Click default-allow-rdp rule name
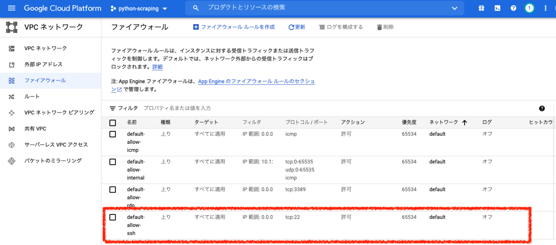The width and height of the screenshot is (556, 245). pyautogui.click(x=136, y=197)
